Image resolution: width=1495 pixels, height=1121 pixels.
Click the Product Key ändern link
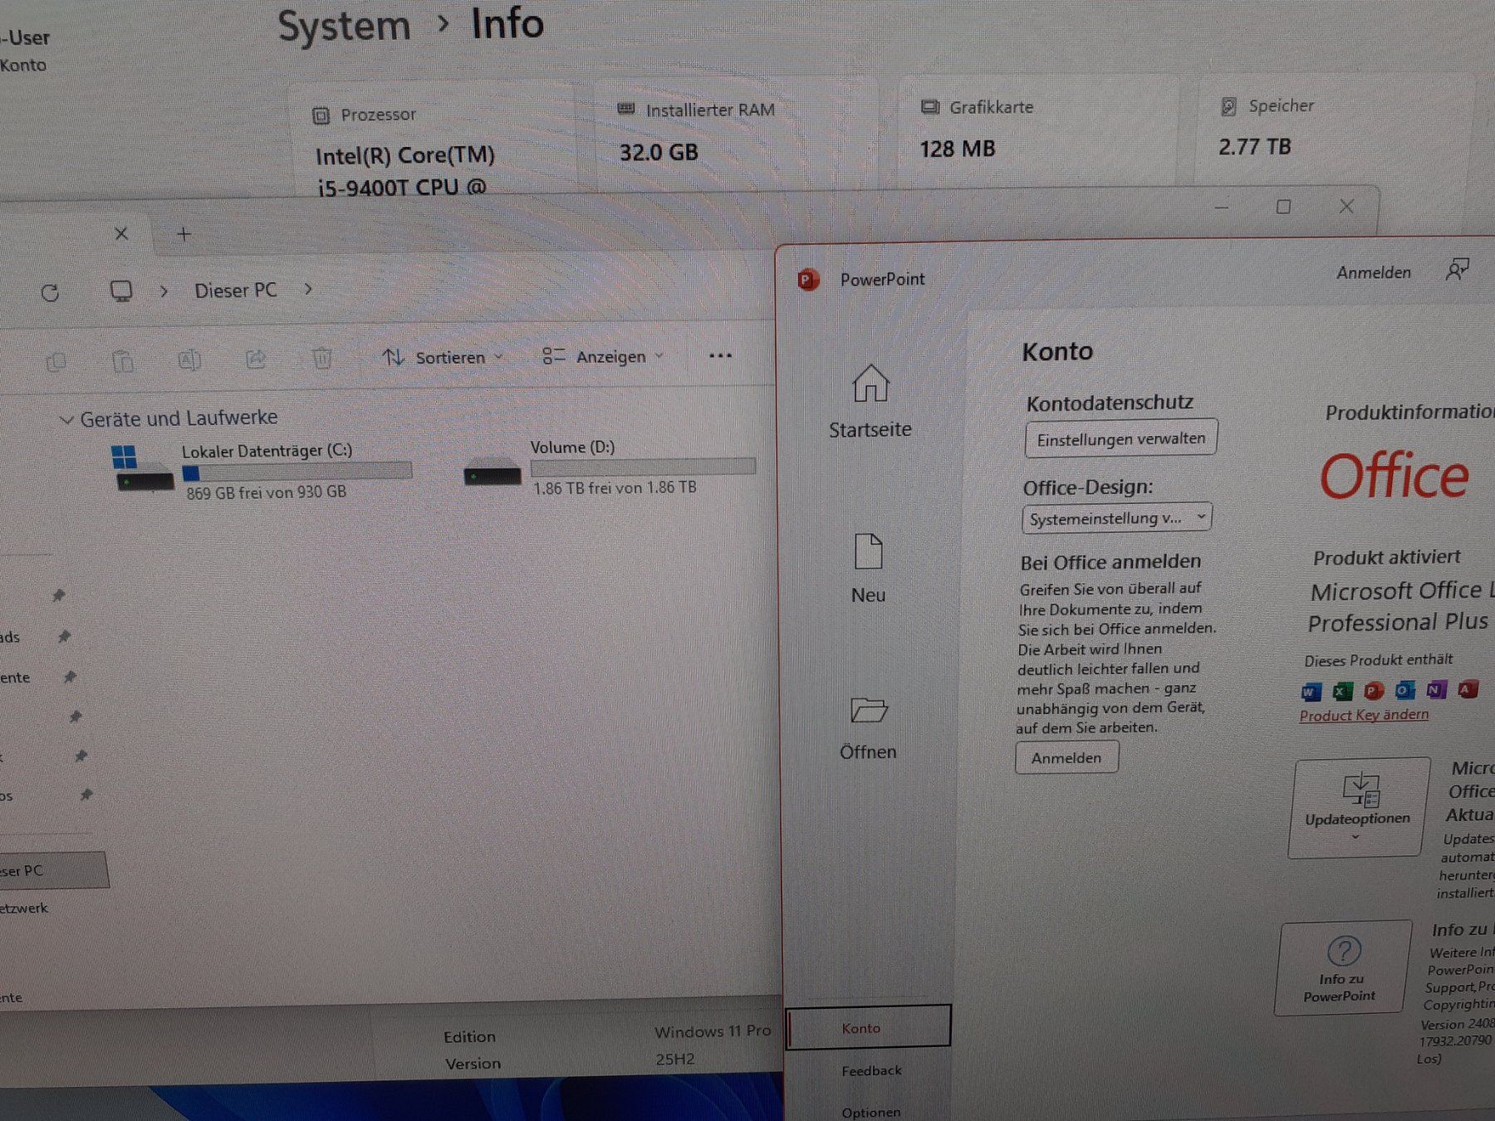(x=1364, y=715)
